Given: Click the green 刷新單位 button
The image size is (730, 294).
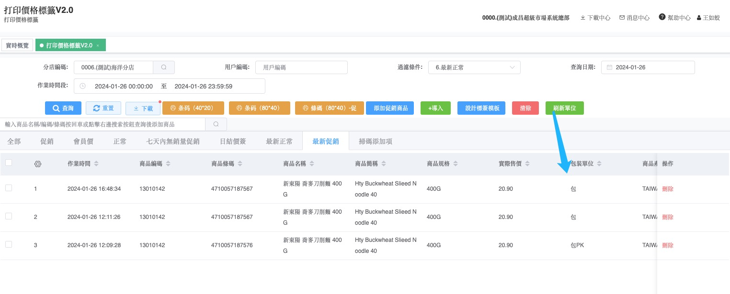Looking at the screenshot, I should tap(564, 109).
